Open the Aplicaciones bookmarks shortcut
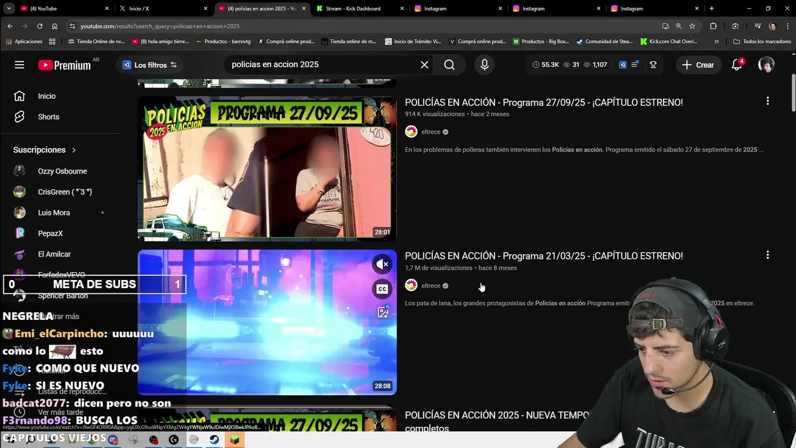 24,42
